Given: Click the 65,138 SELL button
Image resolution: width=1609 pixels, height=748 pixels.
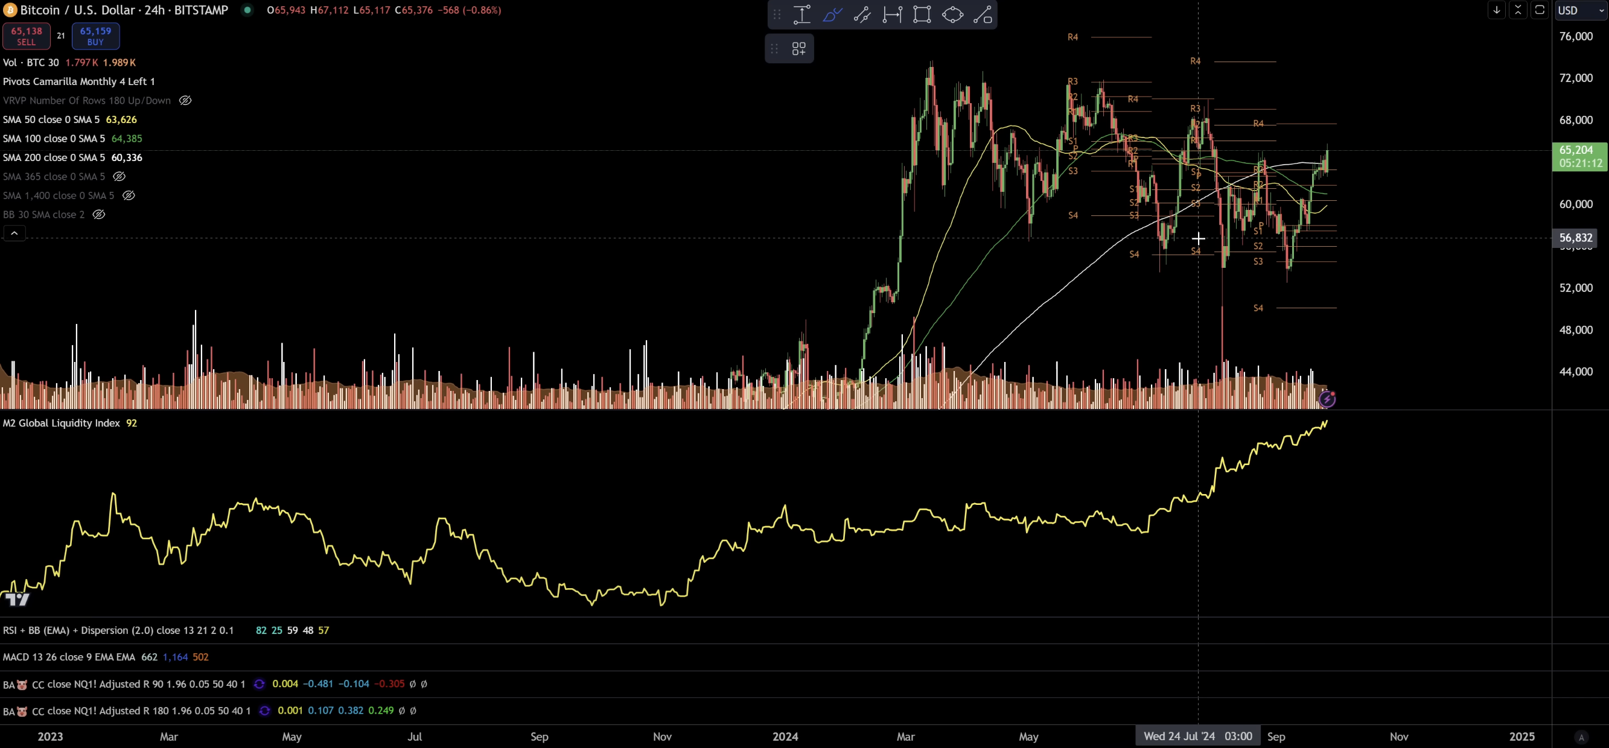Looking at the screenshot, I should coord(26,36).
